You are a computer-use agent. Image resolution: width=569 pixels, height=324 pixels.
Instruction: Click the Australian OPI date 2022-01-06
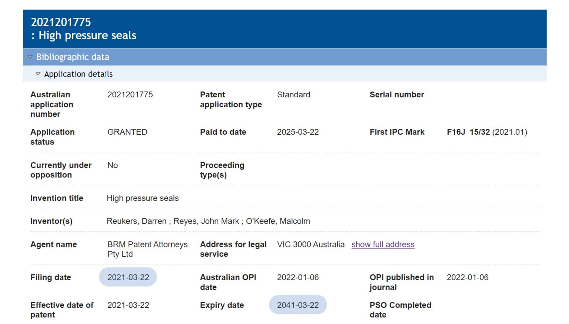(x=299, y=277)
